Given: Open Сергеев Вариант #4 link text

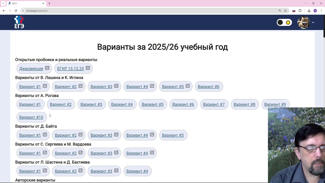Looking at the screenshot, I should pos(137,153).
